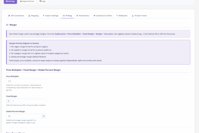Open the Restrictions tab
This screenshot has height=133, width=199.
tap(84, 16)
